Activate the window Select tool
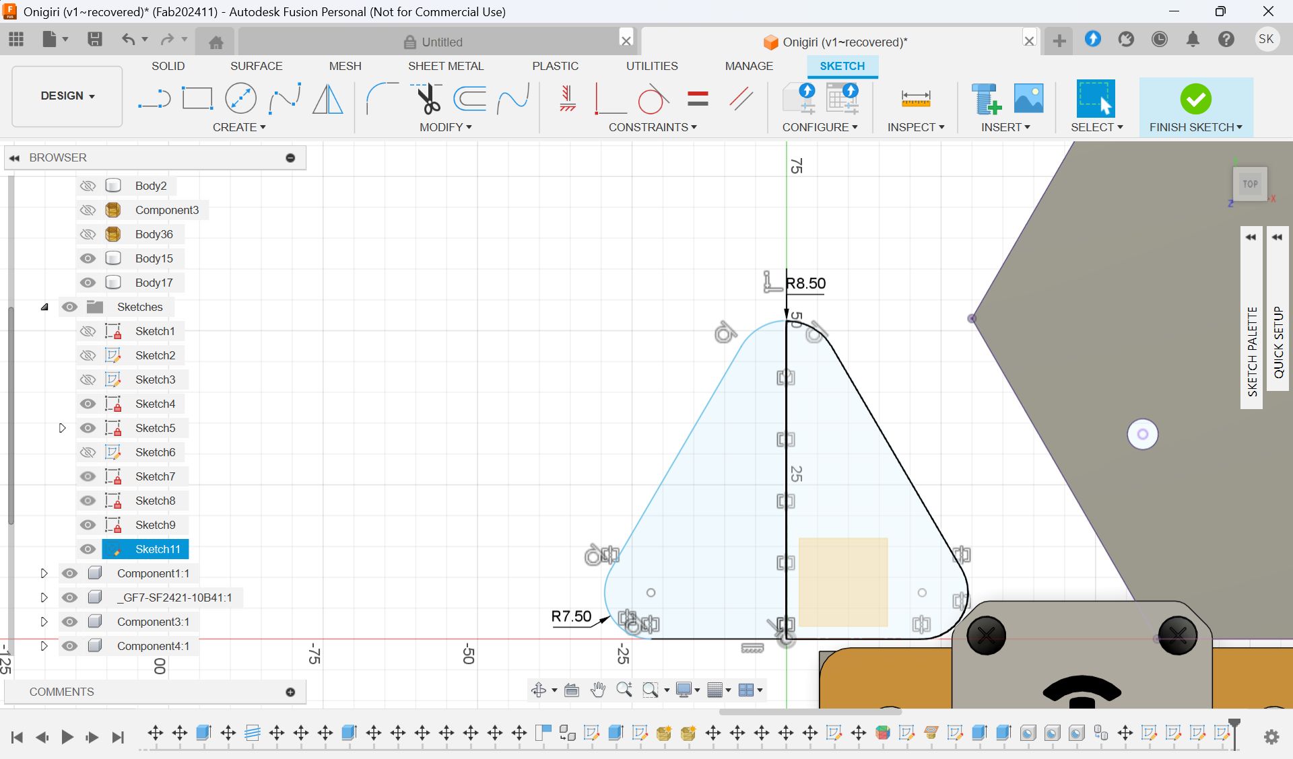Viewport: 1293px width, 759px height. pyautogui.click(x=1096, y=99)
